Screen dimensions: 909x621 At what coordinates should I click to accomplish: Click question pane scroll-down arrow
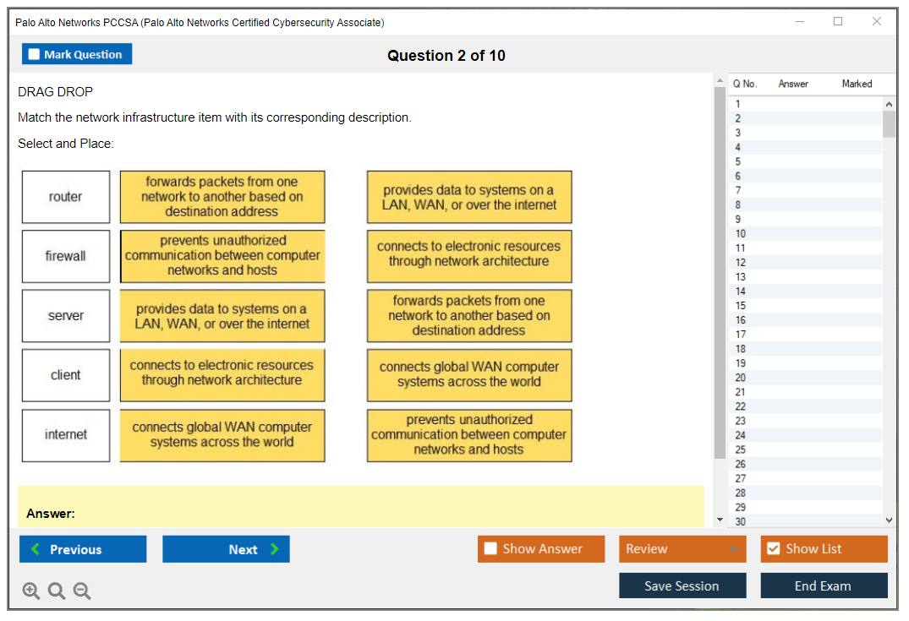coord(720,519)
